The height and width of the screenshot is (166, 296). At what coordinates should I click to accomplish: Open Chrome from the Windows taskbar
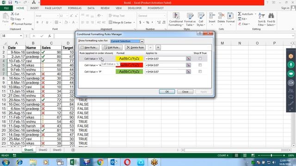click(100, 162)
